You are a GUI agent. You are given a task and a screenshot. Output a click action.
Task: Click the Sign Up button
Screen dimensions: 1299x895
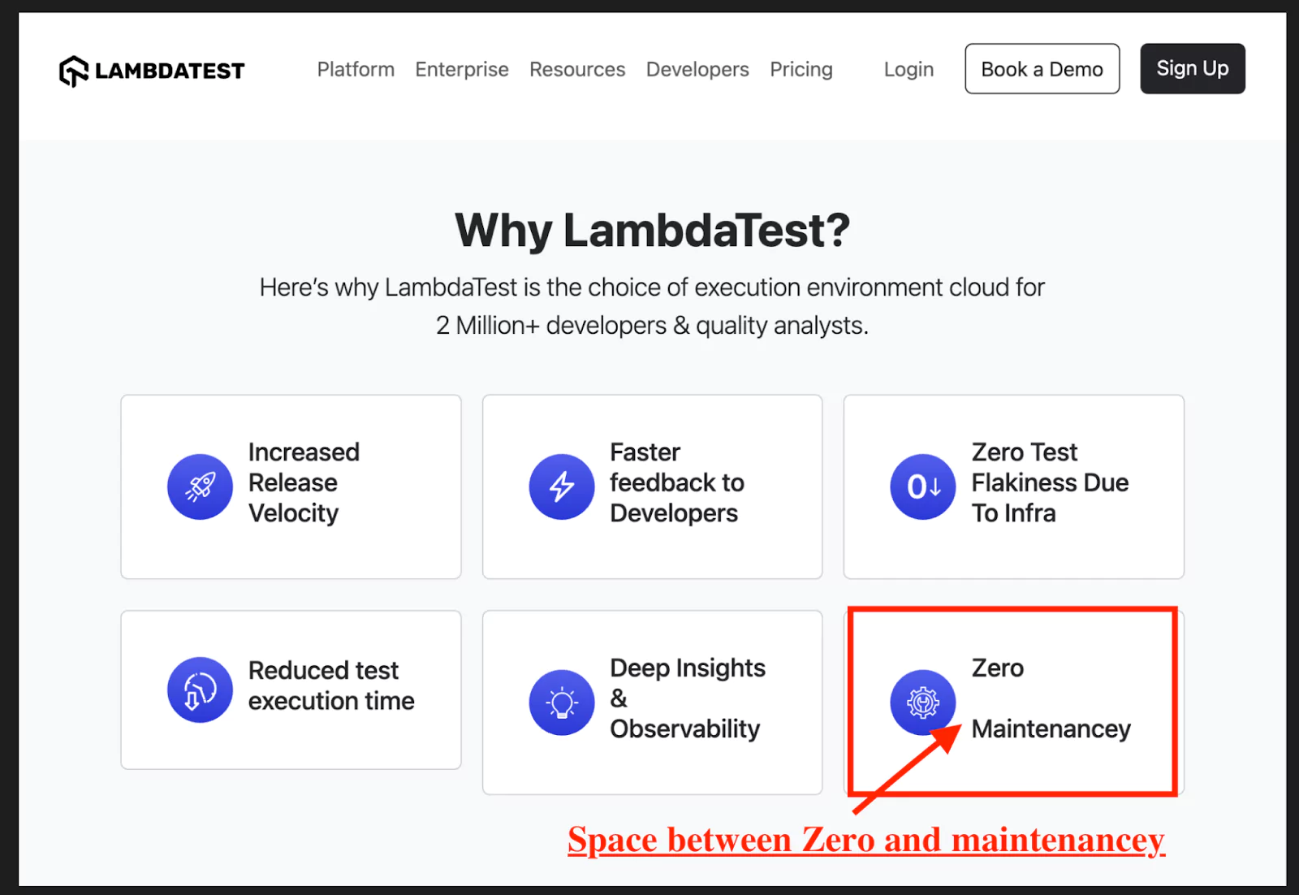1192,69
